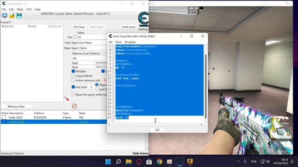Select the Last Digits radio button

[x=97, y=89]
